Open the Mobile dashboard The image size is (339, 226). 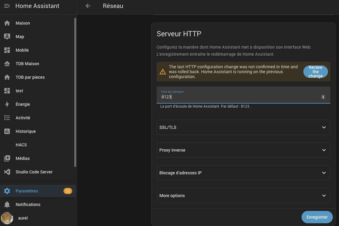tap(38, 50)
